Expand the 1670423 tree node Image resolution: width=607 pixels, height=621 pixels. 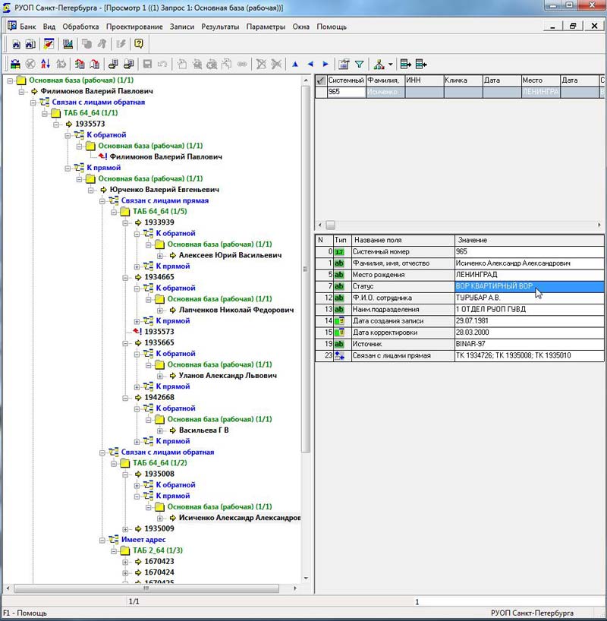pyautogui.click(x=126, y=562)
